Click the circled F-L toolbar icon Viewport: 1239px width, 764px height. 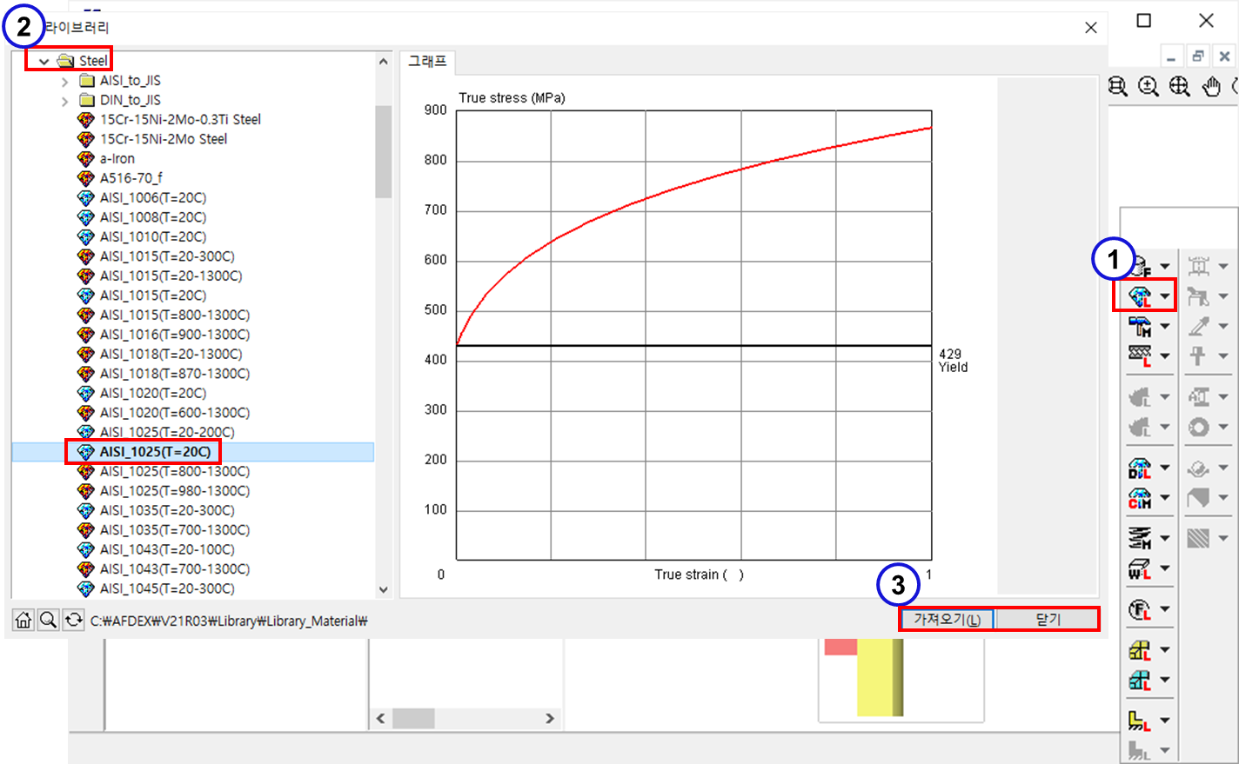click(x=1140, y=609)
